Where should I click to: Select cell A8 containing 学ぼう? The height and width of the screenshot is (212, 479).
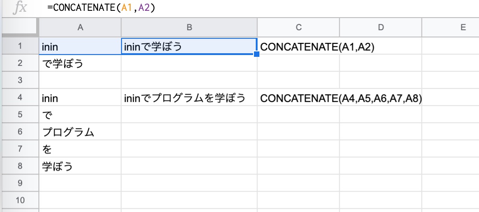tap(80, 166)
